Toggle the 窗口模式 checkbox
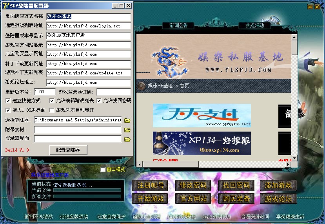325x224 pixels. (x=103, y=170)
